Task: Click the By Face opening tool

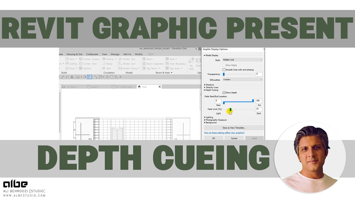Action: tap(191, 63)
